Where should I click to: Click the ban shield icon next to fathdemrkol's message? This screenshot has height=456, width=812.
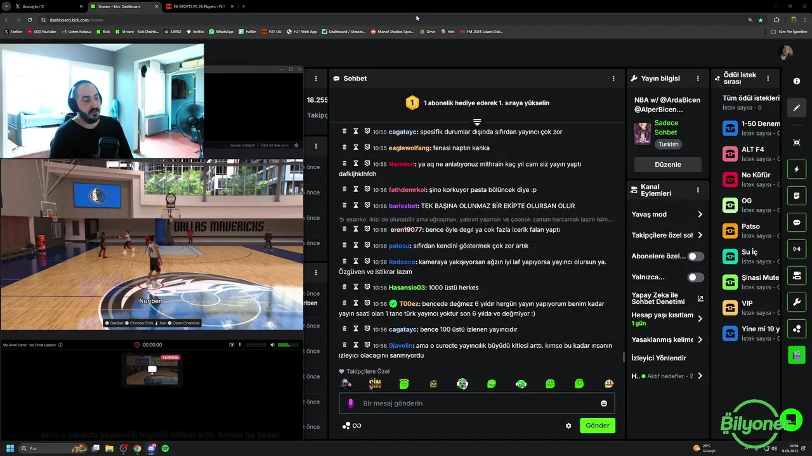367,189
